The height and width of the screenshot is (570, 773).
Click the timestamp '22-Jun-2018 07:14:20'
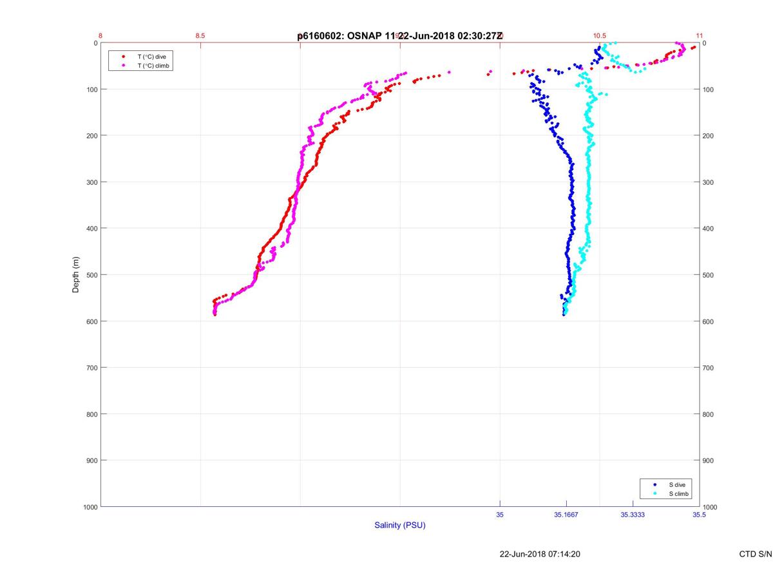[540, 554]
